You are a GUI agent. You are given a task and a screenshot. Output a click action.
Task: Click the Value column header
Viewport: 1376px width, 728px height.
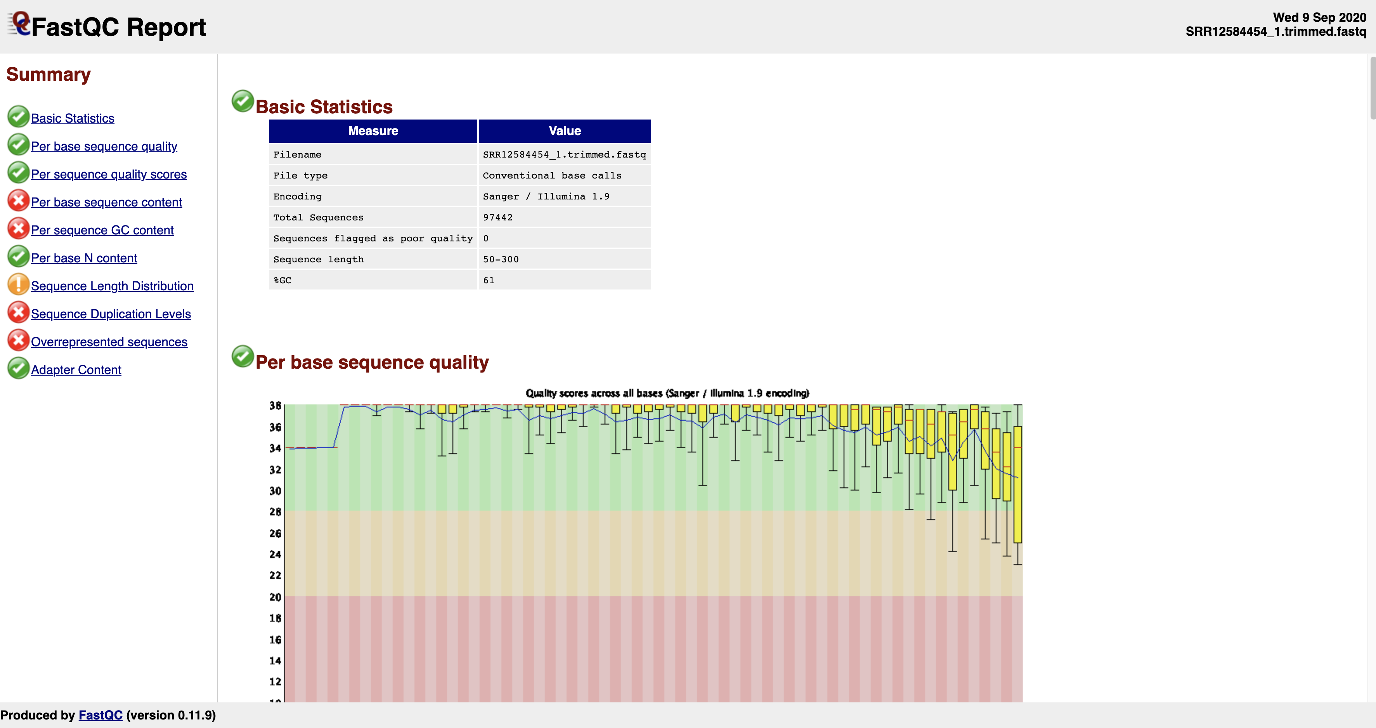click(565, 131)
